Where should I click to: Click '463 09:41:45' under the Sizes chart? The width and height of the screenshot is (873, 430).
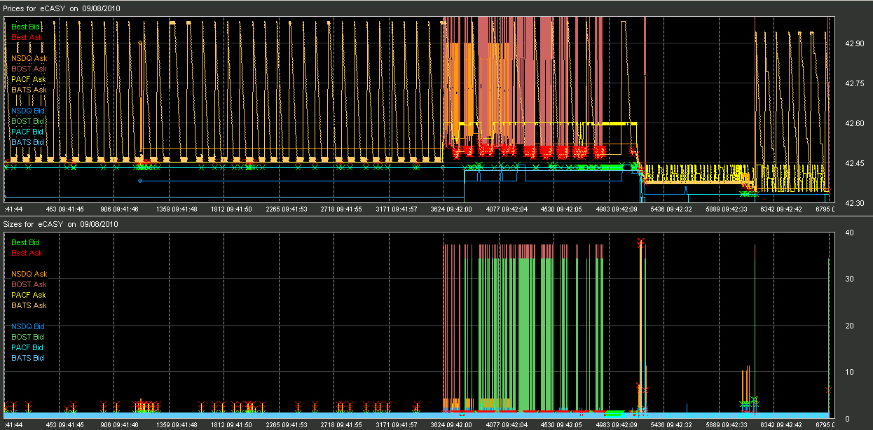64,424
